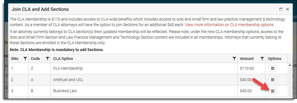Select the Business Law cell

pyautogui.click(x=144, y=91)
